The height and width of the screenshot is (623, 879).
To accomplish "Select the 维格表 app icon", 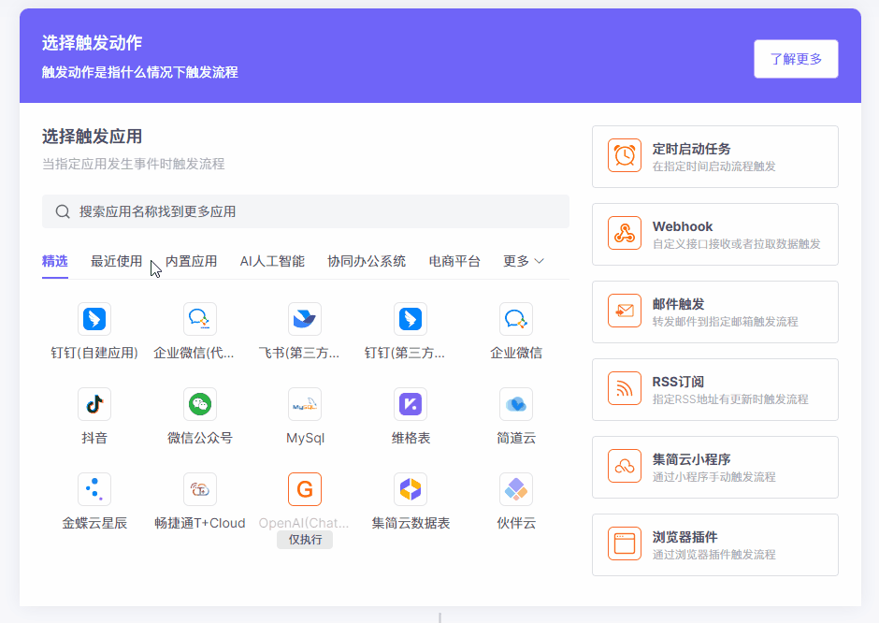I will click(411, 404).
